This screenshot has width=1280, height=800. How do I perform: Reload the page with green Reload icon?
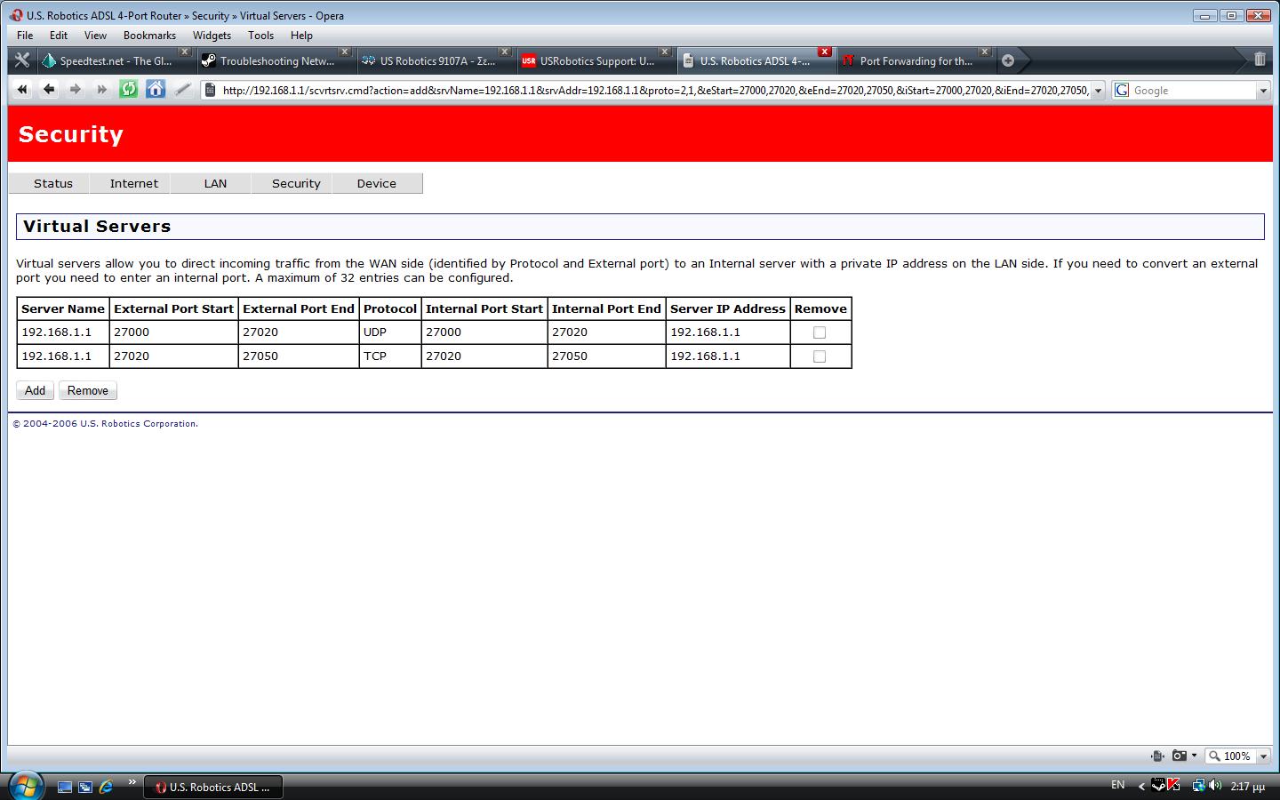coord(129,90)
